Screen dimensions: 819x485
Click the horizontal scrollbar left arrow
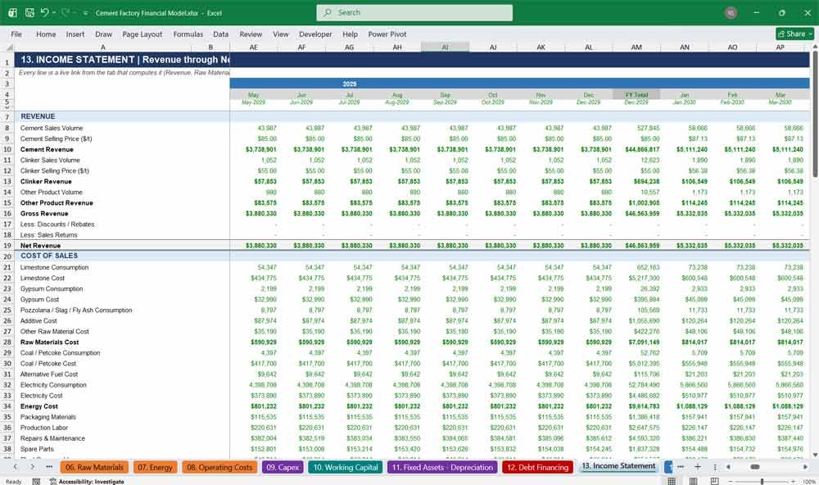point(728,467)
